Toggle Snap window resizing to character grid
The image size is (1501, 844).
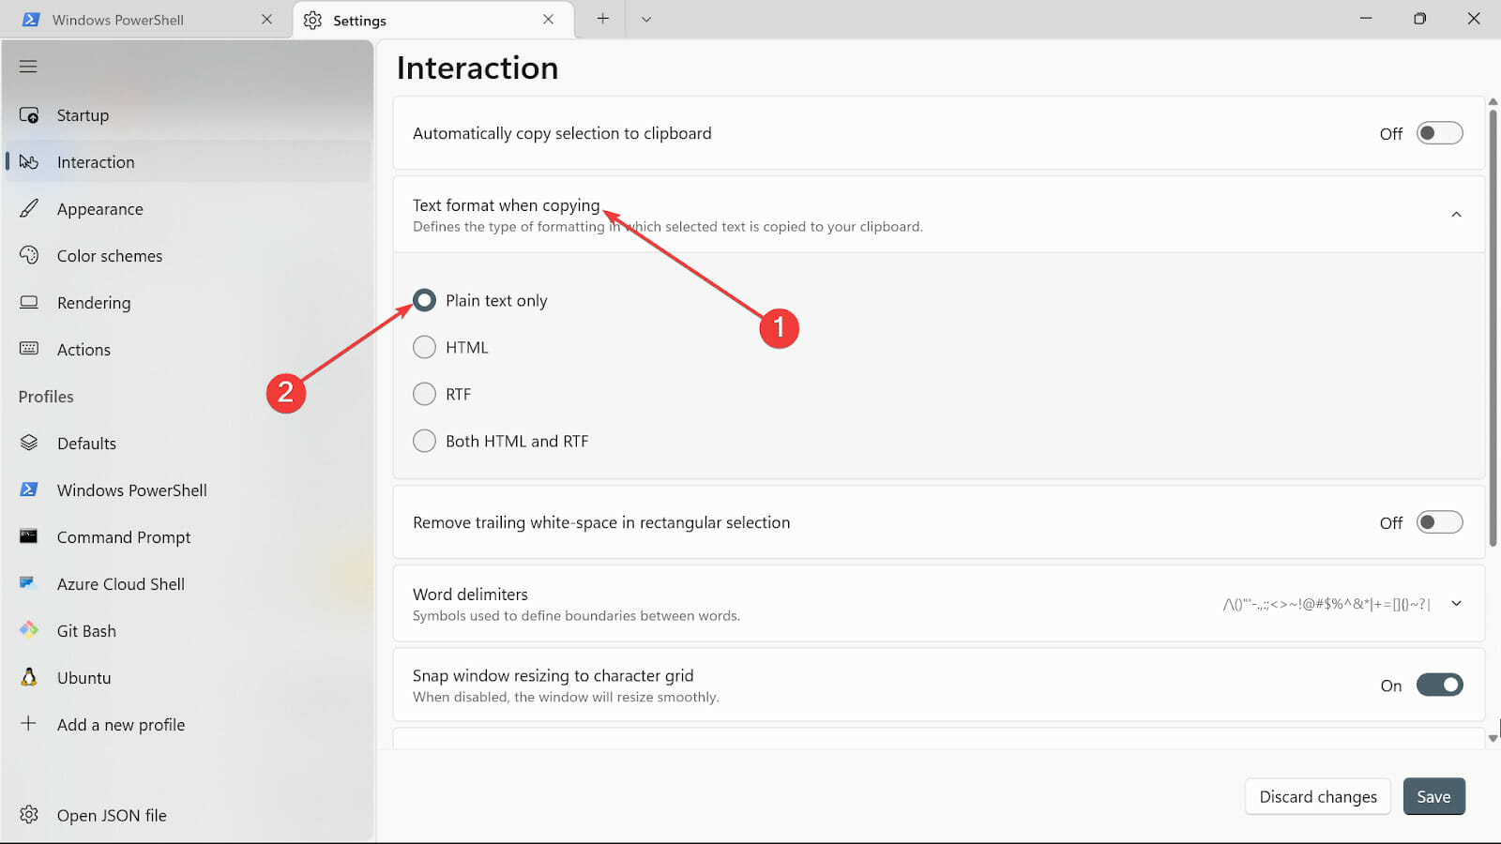(1439, 685)
